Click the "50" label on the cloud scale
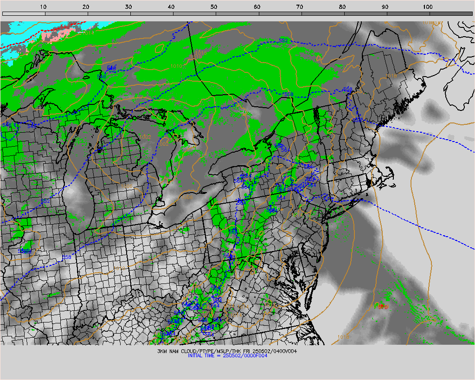Screen dimensions: 475x380 pyautogui.click(x=214, y=6)
